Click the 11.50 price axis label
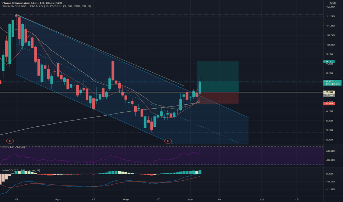343x202 pixels. tap(330, 17)
